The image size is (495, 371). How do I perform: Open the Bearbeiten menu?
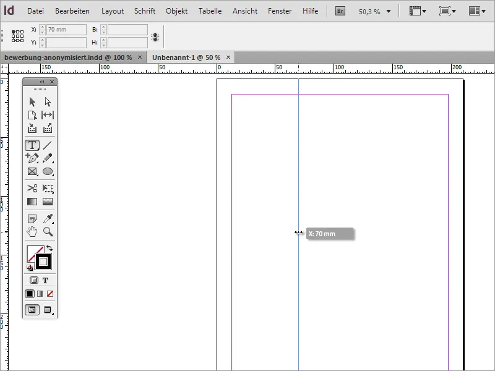72,11
